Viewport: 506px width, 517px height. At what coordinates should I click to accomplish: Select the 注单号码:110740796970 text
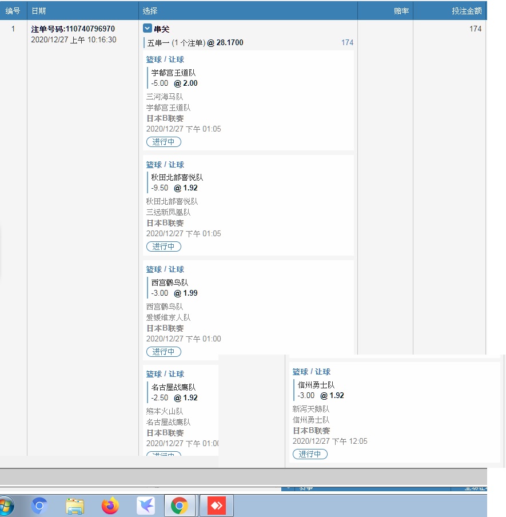click(73, 29)
